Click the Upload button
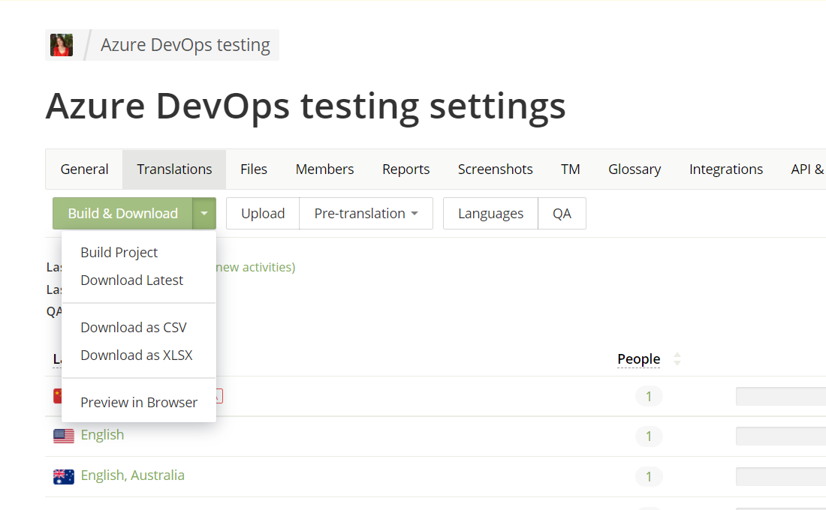 (263, 214)
